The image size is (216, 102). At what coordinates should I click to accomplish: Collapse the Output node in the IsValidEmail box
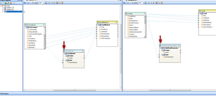(66, 56)
